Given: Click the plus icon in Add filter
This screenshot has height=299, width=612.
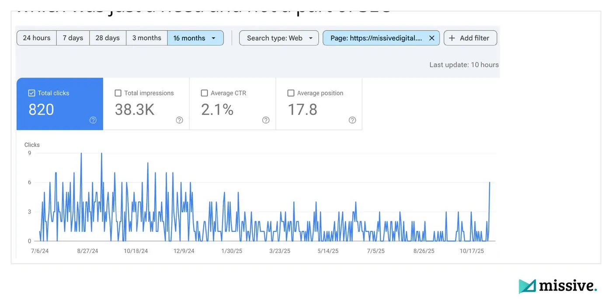Looking at the screenshot, I should [x=452, y=38].
